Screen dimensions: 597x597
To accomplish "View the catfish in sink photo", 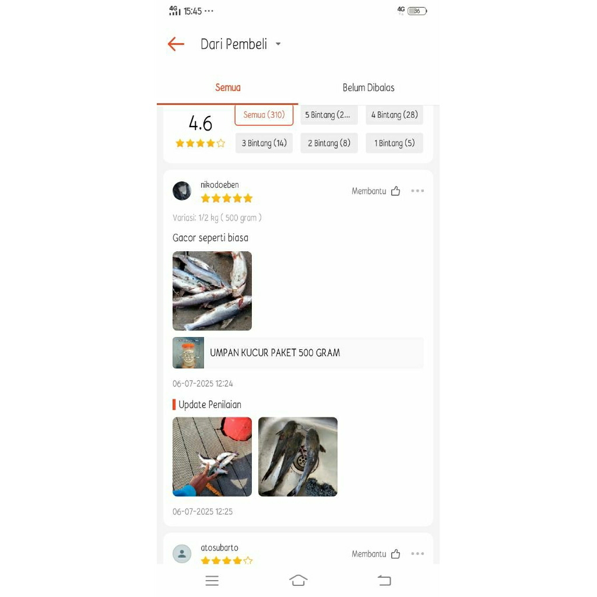I will tap(298, 456).
